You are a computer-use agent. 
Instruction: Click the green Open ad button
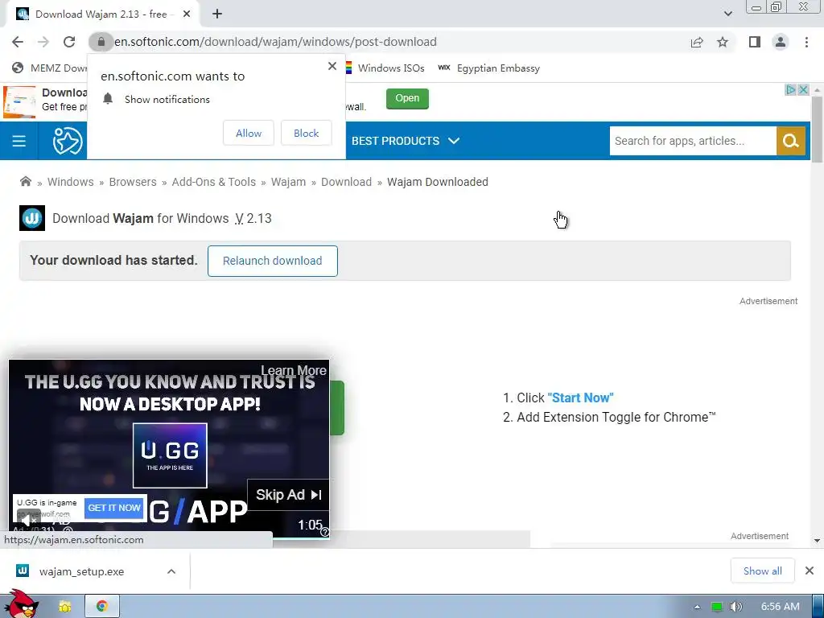407,98
